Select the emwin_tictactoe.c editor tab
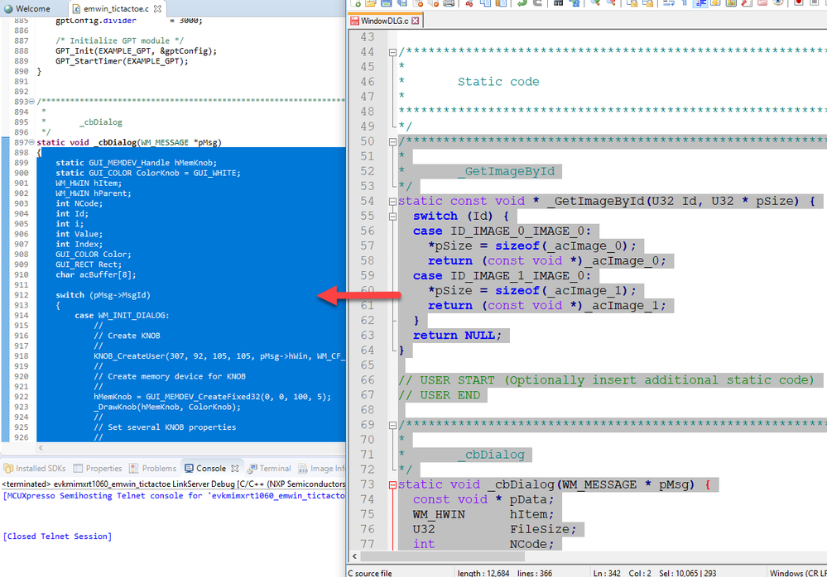This screenshot has height=577, width=827. 116,9
